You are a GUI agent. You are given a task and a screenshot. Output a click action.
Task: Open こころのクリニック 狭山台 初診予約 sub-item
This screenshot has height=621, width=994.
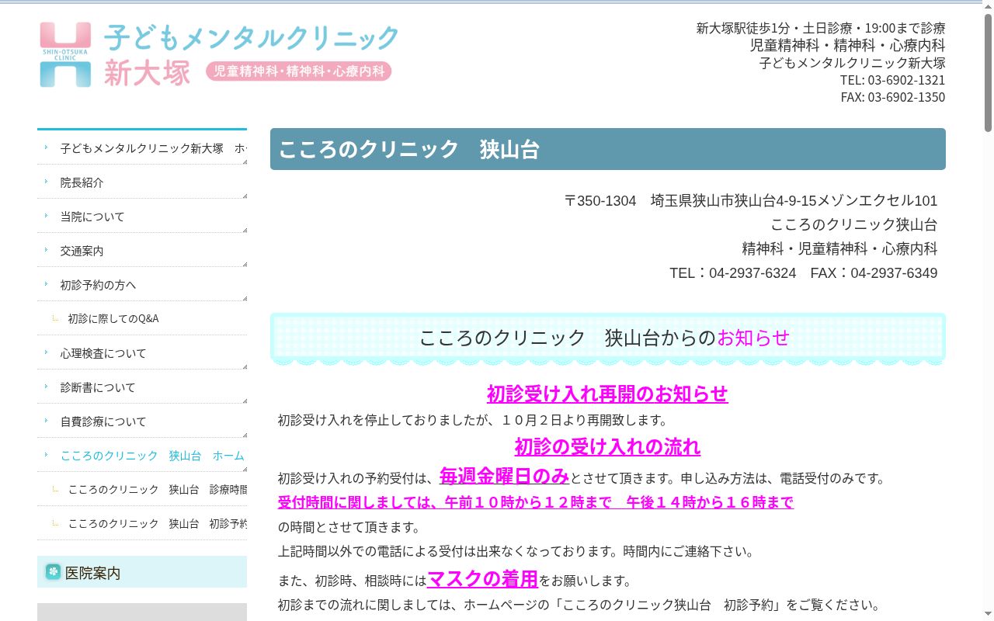pyautogui.click(x=142, y=523)
